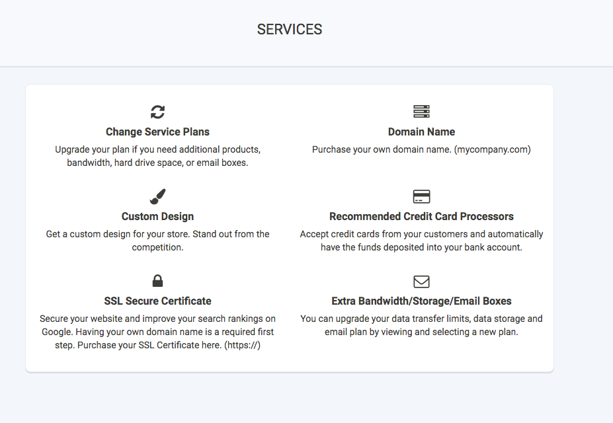The height and width of the screenshot is (423, 613).
Task: Click the refresh arrows icon for service plans
Action: point(157,112)
